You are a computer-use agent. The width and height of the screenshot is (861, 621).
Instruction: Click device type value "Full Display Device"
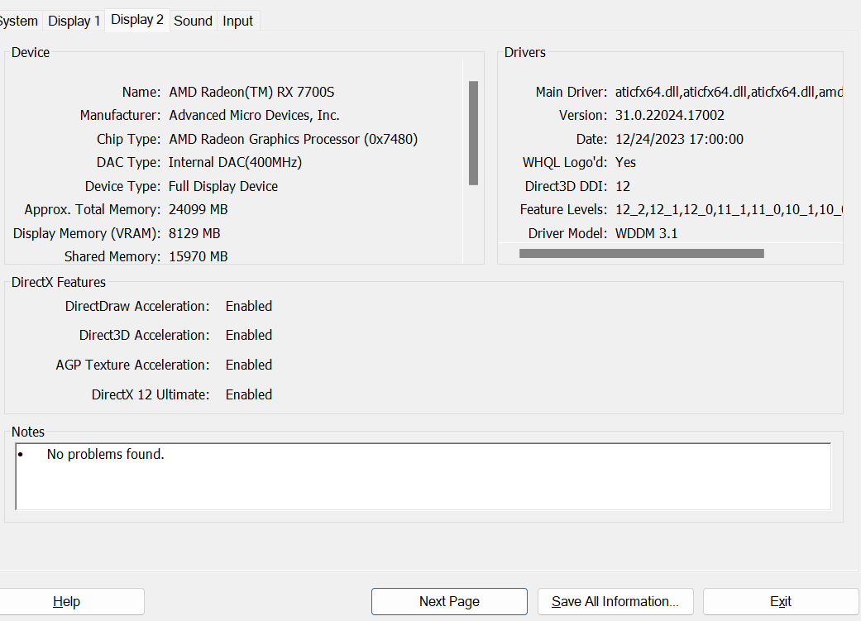223,186
